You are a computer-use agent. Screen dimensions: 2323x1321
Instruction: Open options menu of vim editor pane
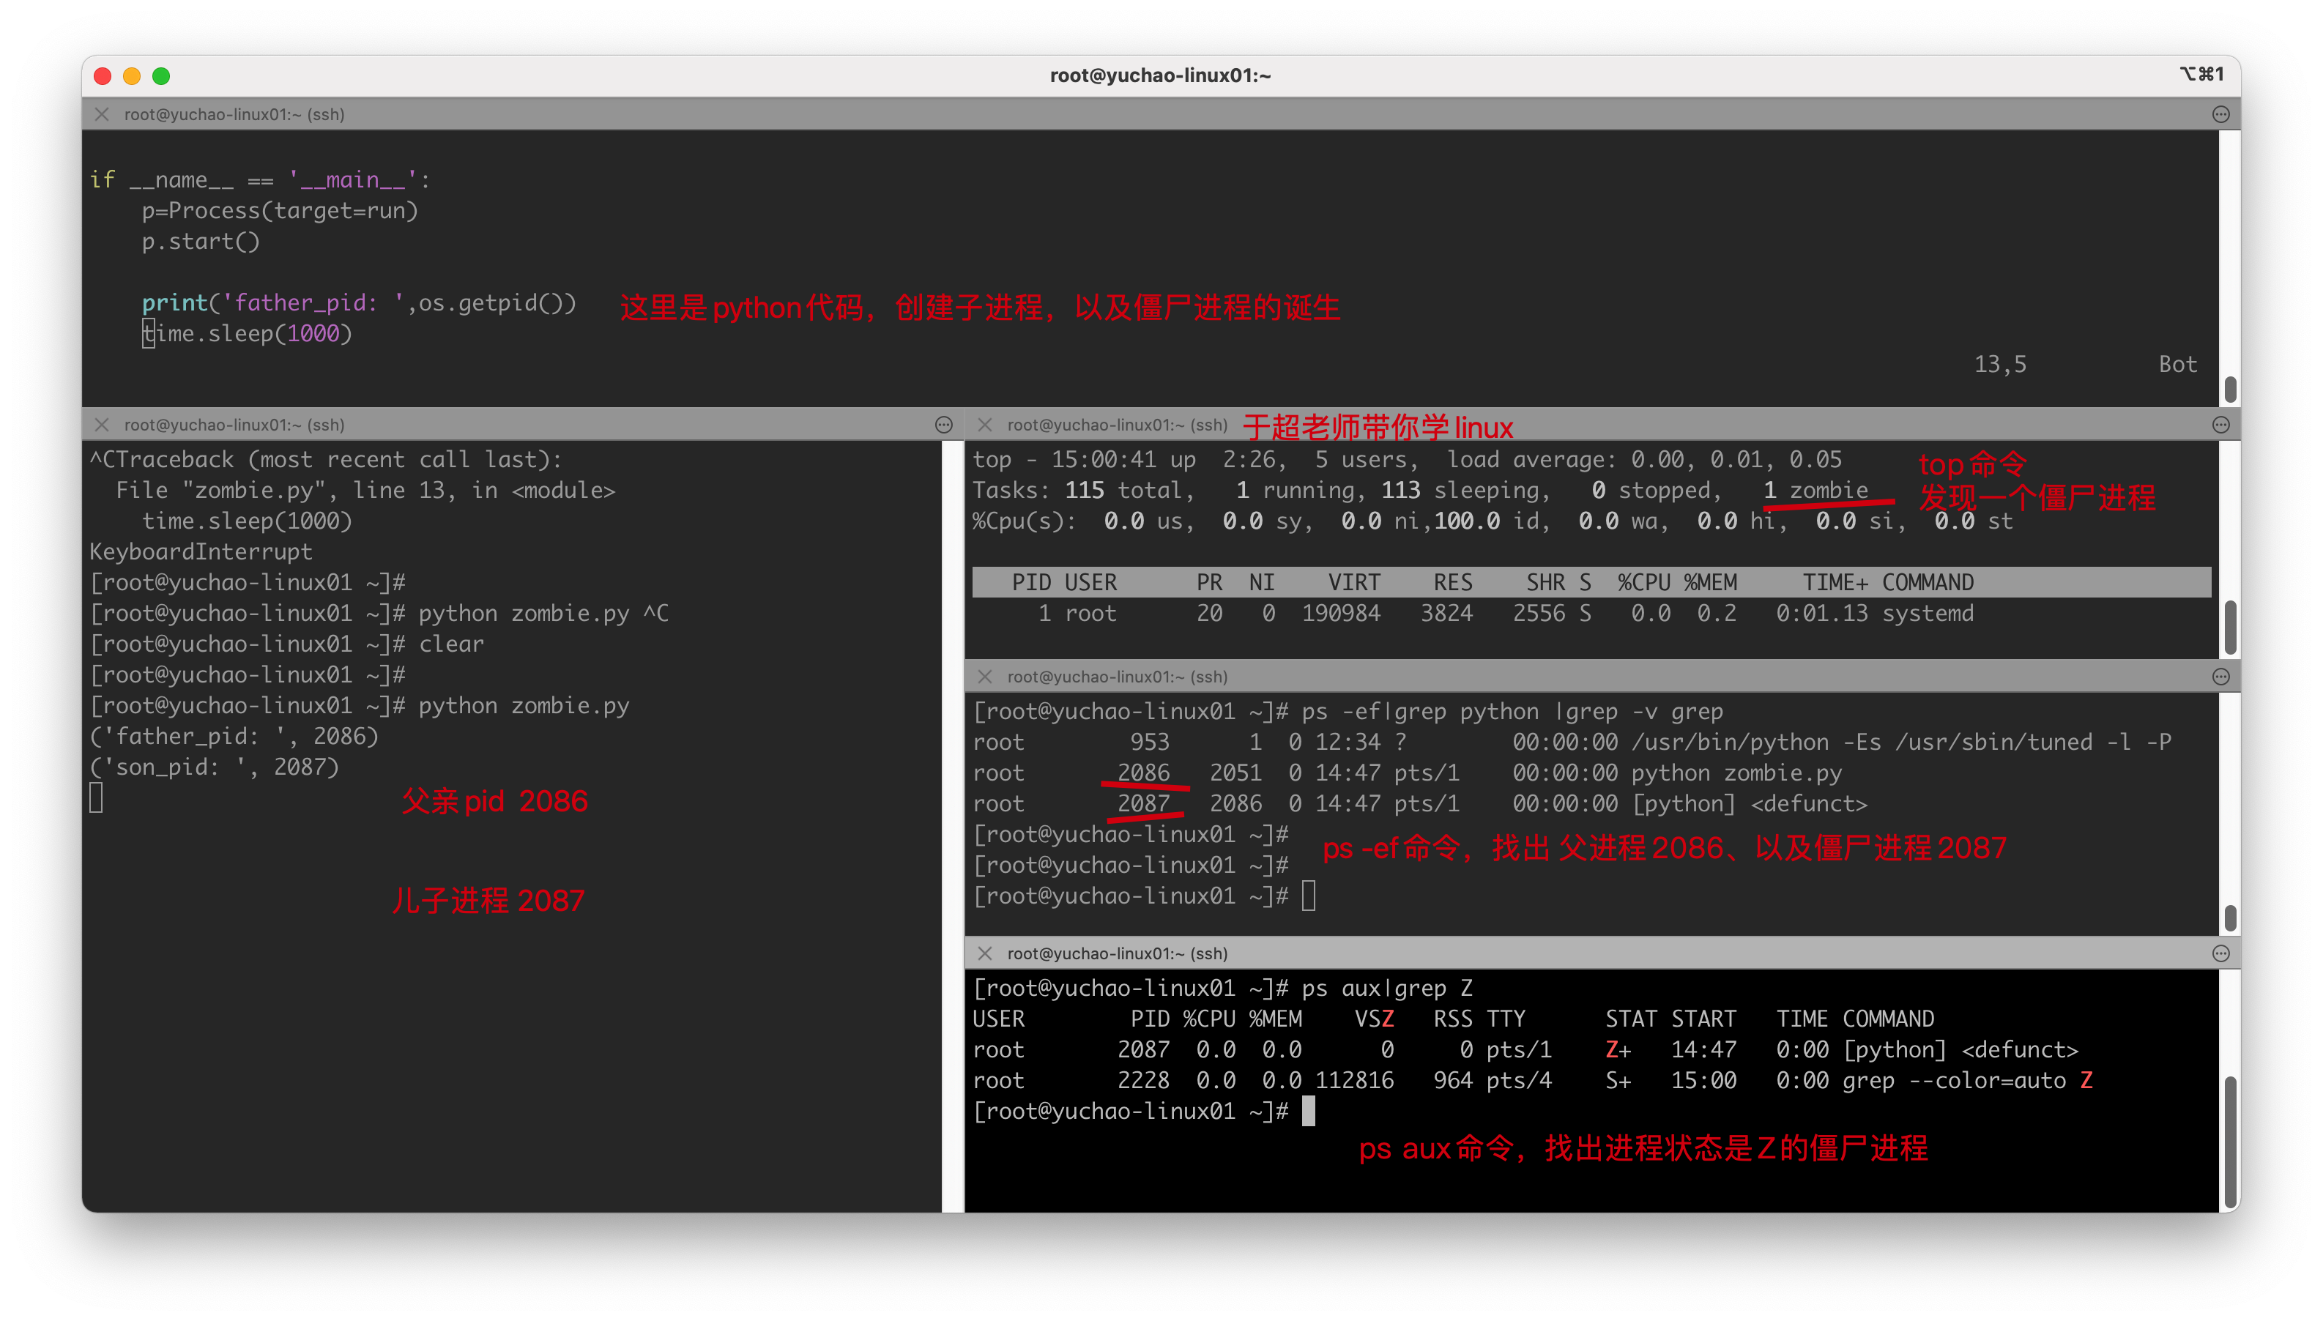[x=2220, y=114]
